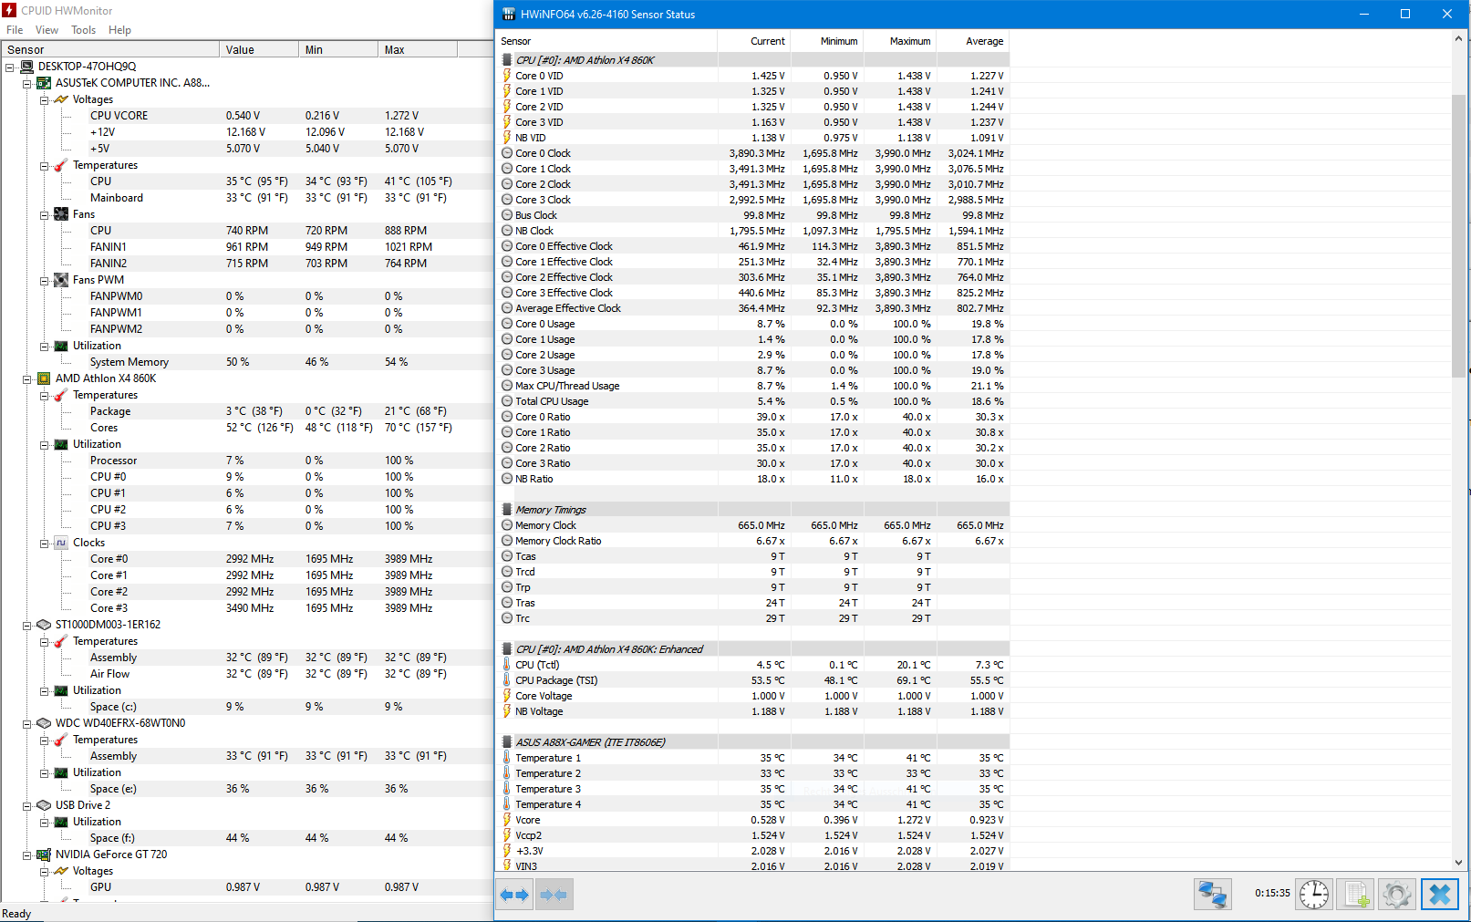Collapse the NVIDIA GeForce GT 720 node
Screen dimensions: 1471x922
(26, 855)
